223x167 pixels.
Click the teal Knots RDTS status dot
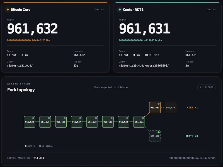click(120, 10)
